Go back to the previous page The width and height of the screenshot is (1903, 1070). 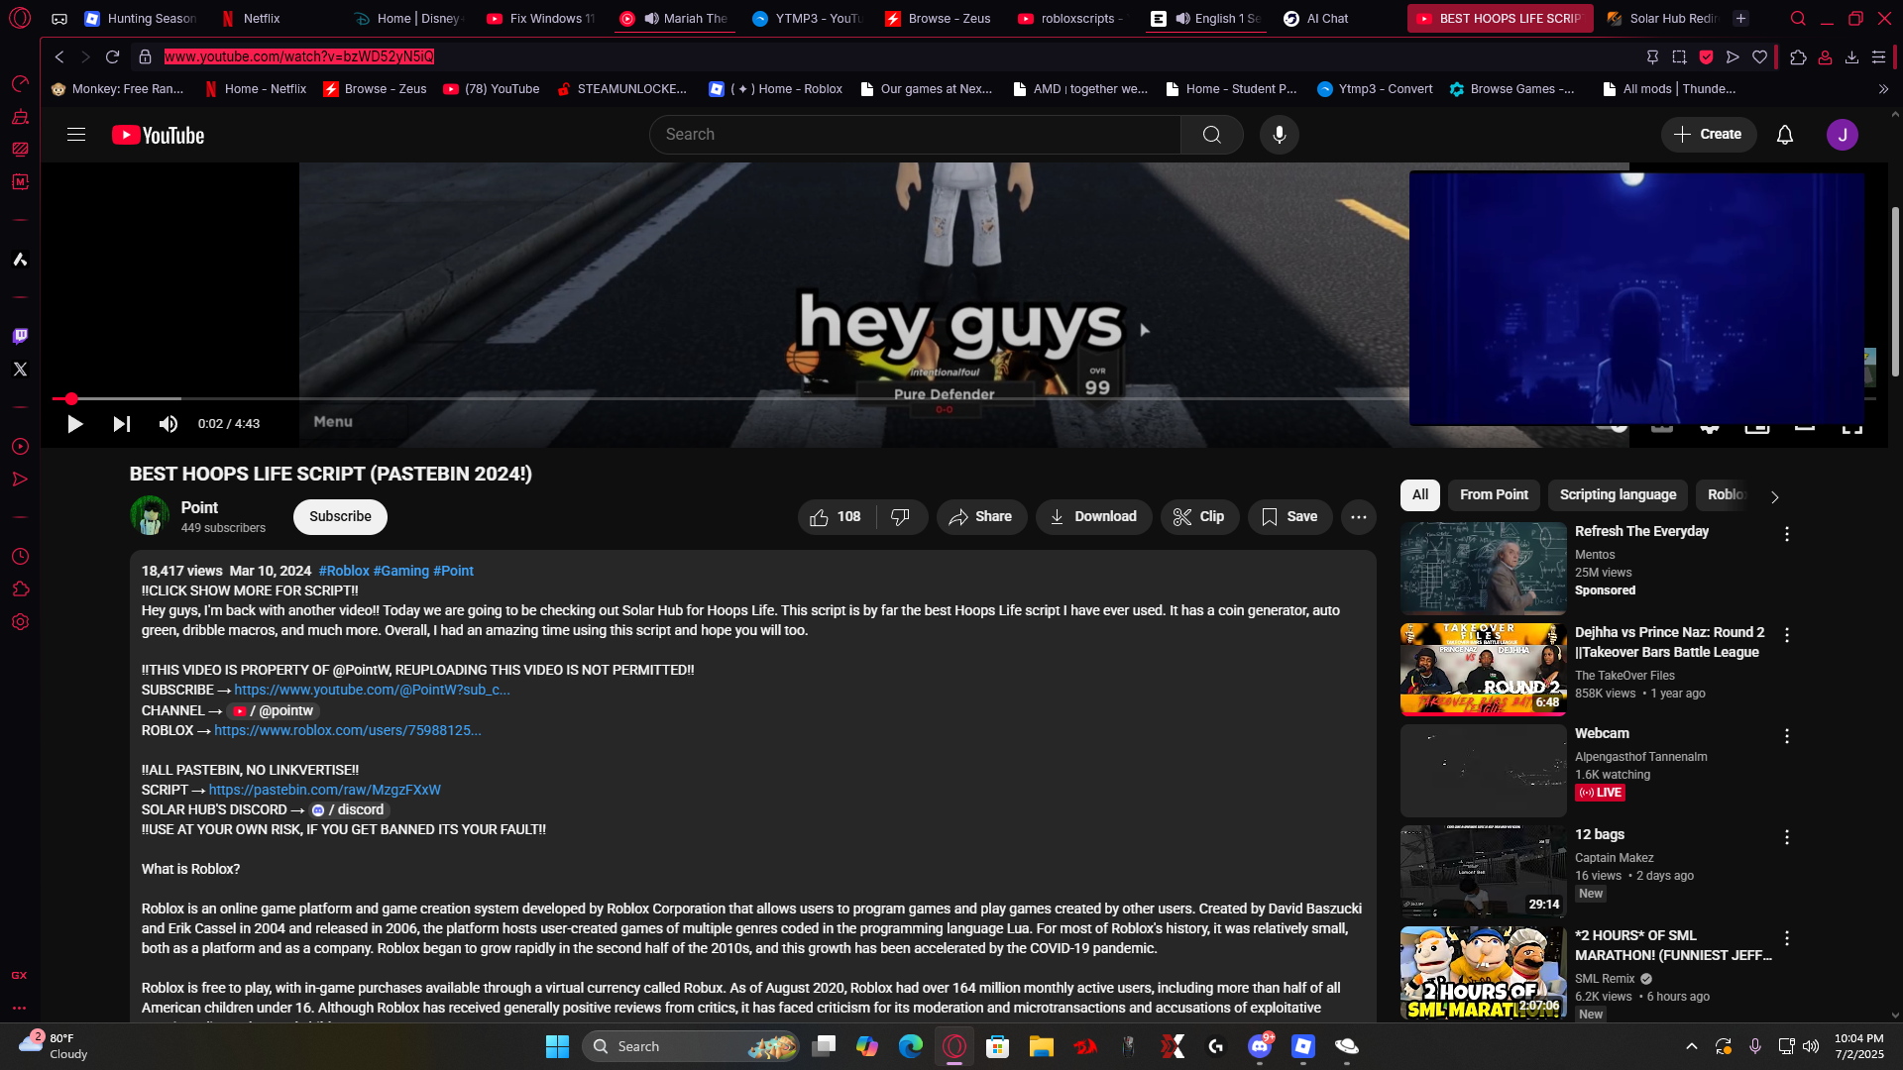tap(59, 56)
